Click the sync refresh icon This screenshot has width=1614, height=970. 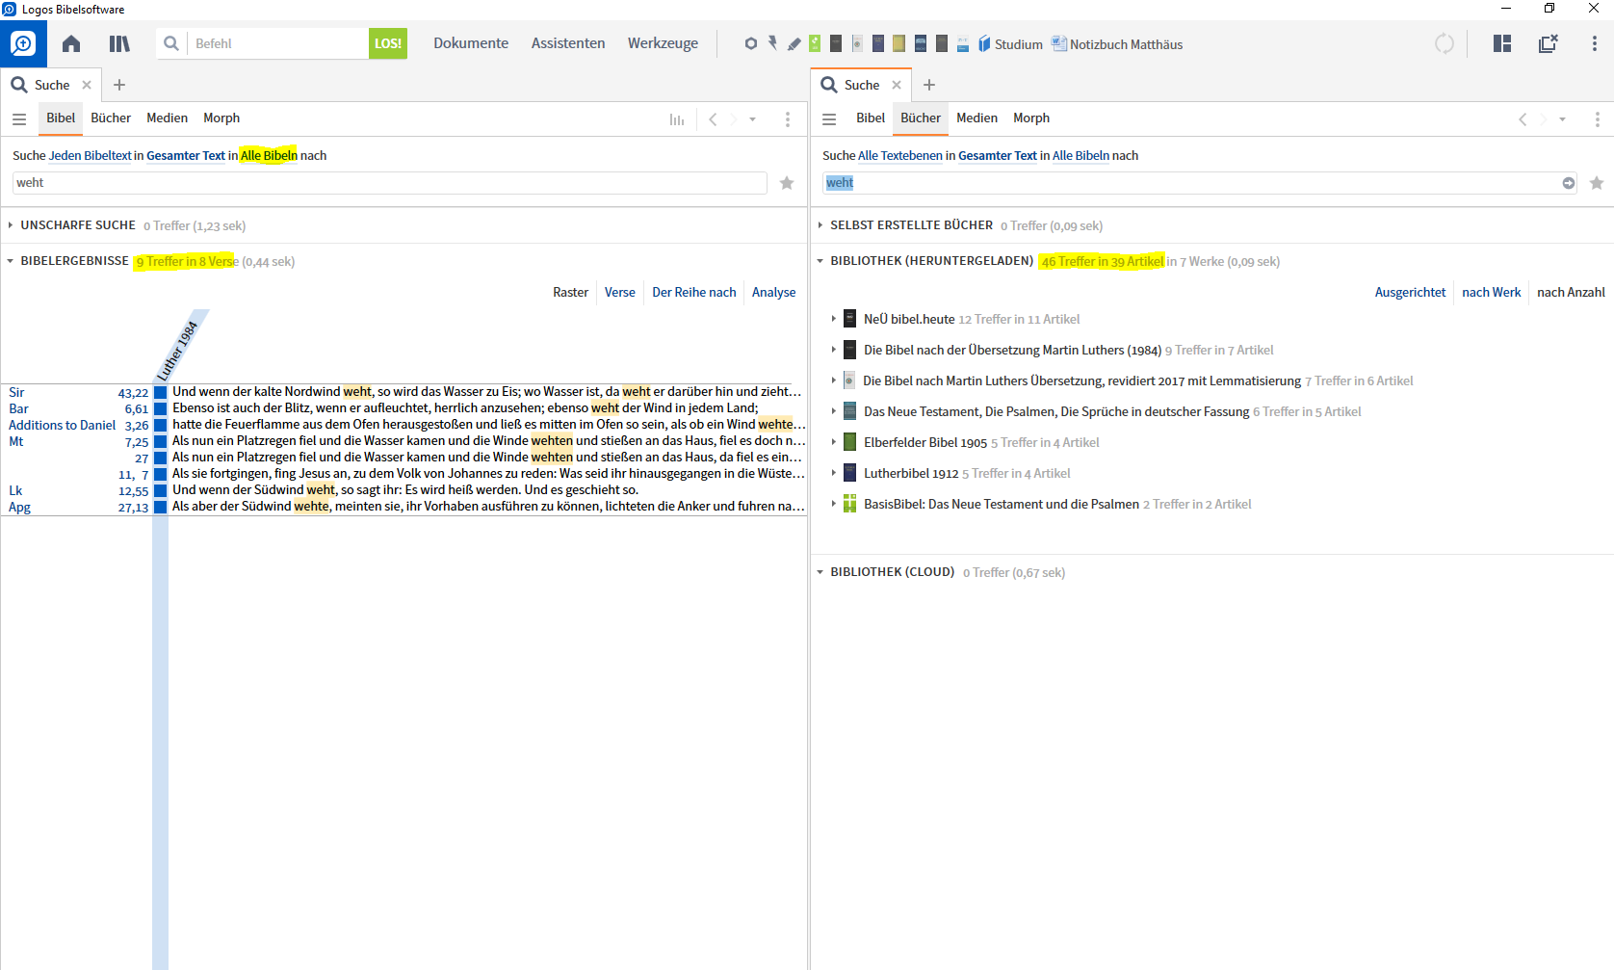pos(1445,43)
